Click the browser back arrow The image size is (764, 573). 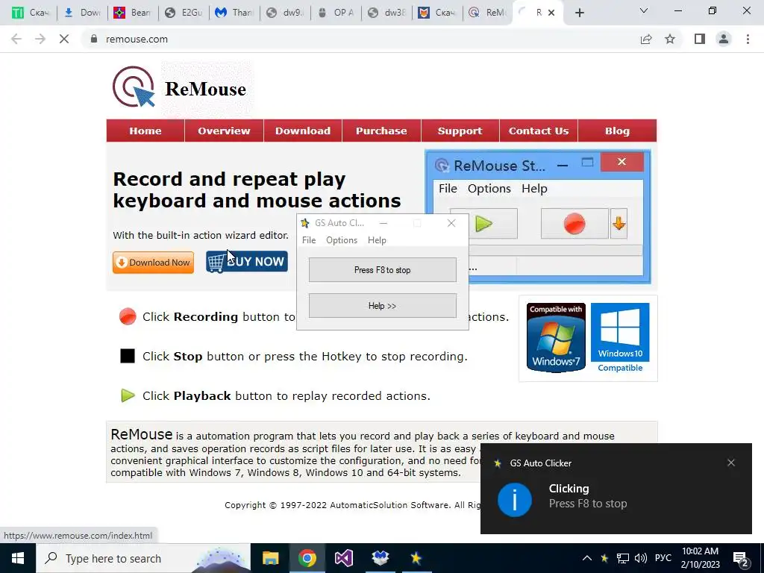pyautogui.click(x=16, y=39)
